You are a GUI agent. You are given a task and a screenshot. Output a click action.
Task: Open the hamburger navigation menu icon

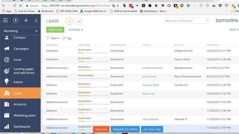coord(5,20)
